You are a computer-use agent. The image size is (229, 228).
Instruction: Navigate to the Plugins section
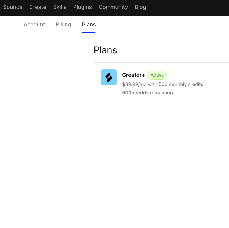[x=82, y=7]
